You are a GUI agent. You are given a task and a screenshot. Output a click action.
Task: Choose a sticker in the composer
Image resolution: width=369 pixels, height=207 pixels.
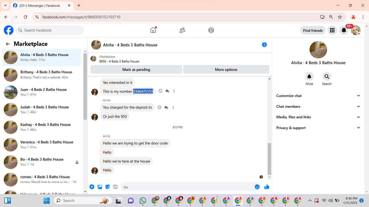pyautogui.click(x=108, y=187)
